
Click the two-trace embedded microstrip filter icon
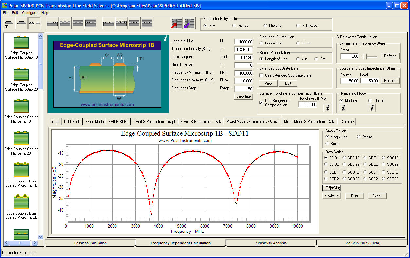point(78,23)
